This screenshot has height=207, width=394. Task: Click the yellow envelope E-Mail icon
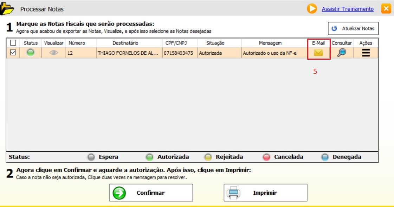[318, 53]
